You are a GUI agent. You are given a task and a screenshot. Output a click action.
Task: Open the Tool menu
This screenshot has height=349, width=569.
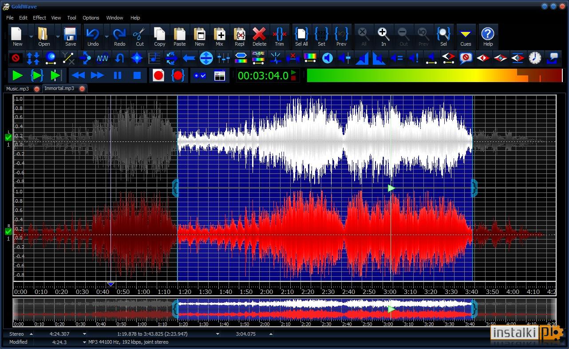click(71, 18)
